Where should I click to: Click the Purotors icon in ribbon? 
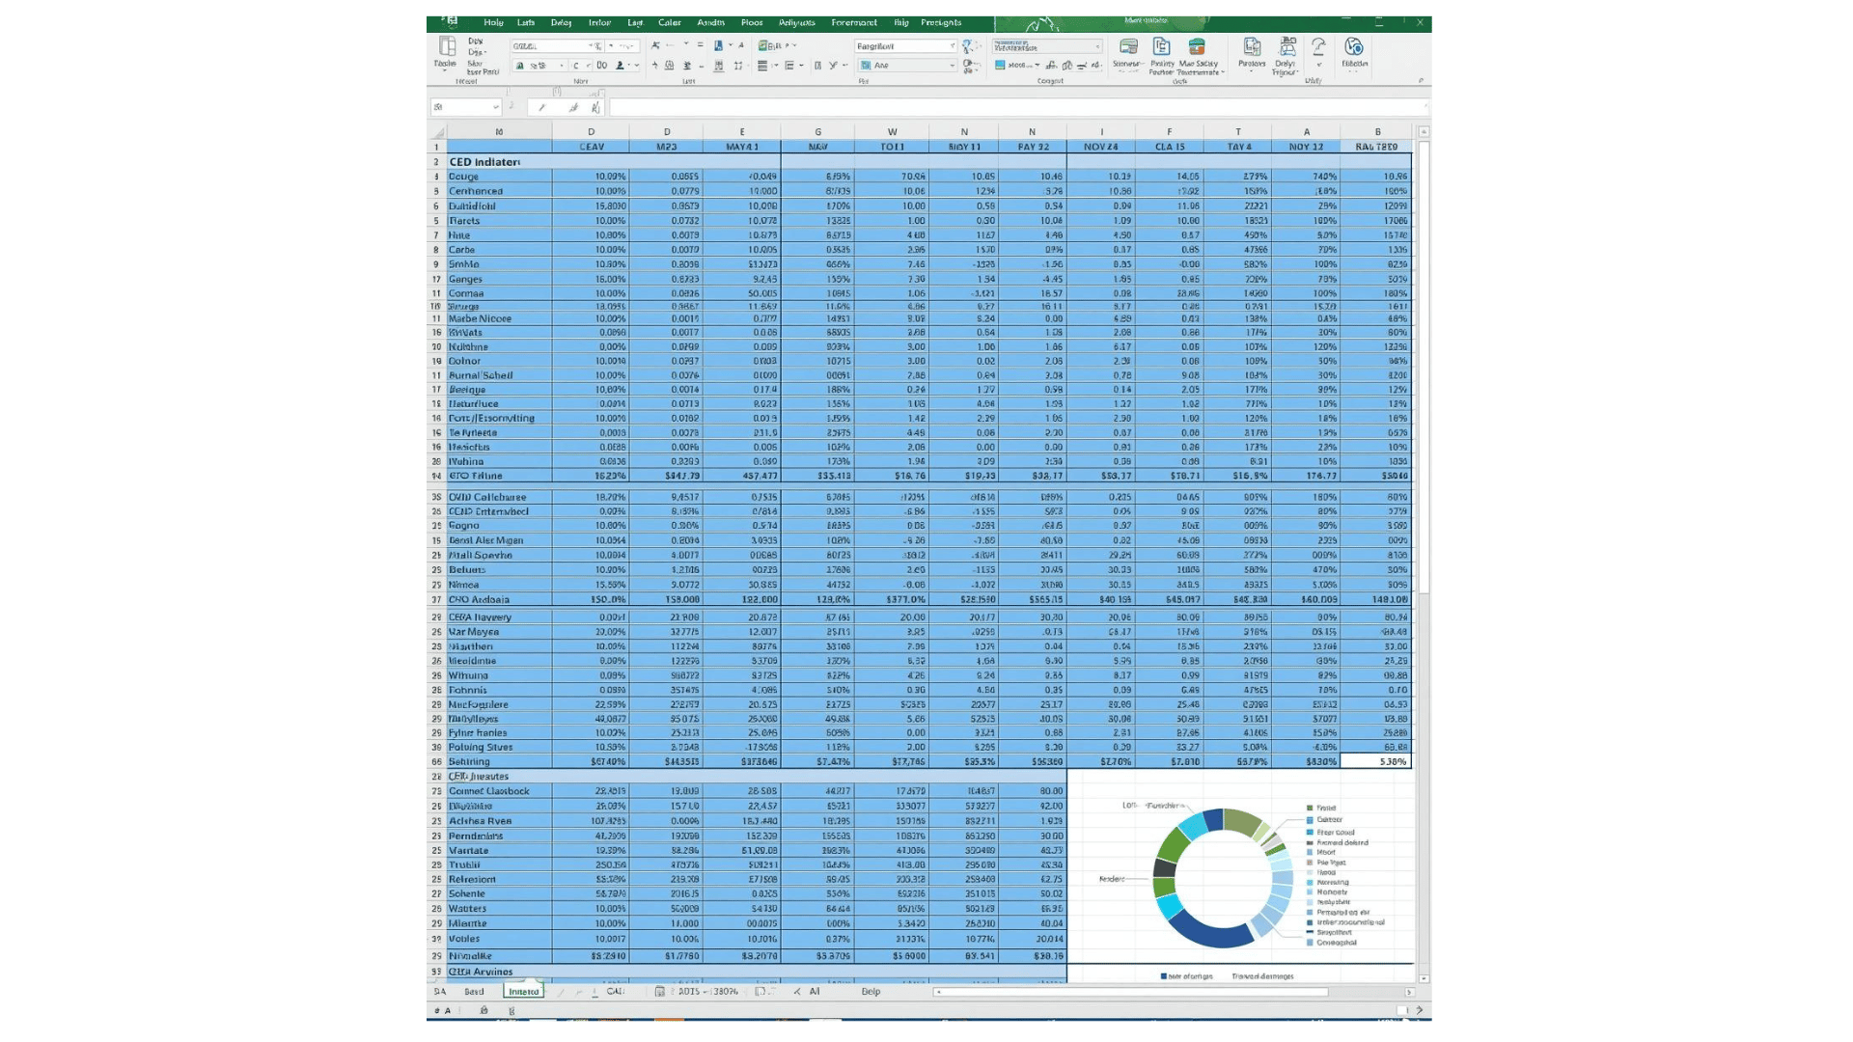click(1252, 48)
